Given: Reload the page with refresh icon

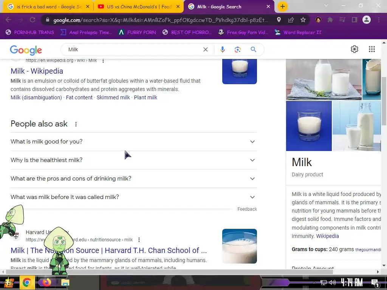Looking at the screenshot, I should [33, 20].
